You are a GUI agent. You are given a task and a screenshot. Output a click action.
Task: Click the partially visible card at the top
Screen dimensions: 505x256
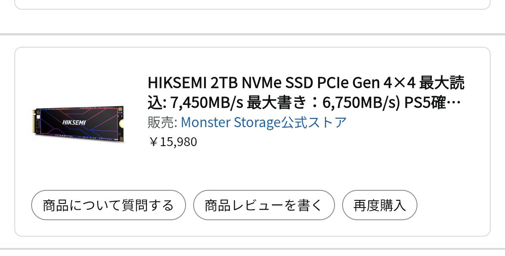tap(252, 3)
